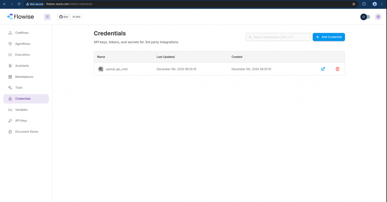Click the OpenAI icon beside openai_api_cred
Image resolution: width=387 pixels, height=202 pixels.
coord(101,69)
